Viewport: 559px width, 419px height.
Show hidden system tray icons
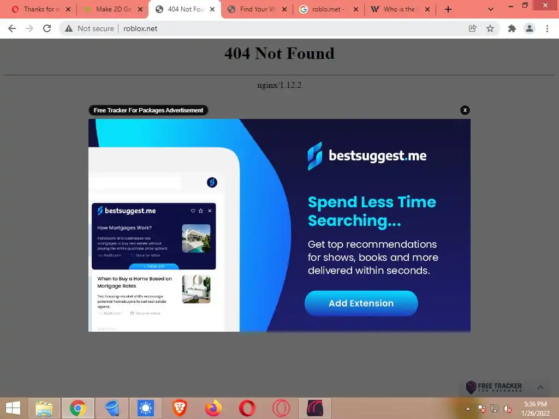point(468,409)
